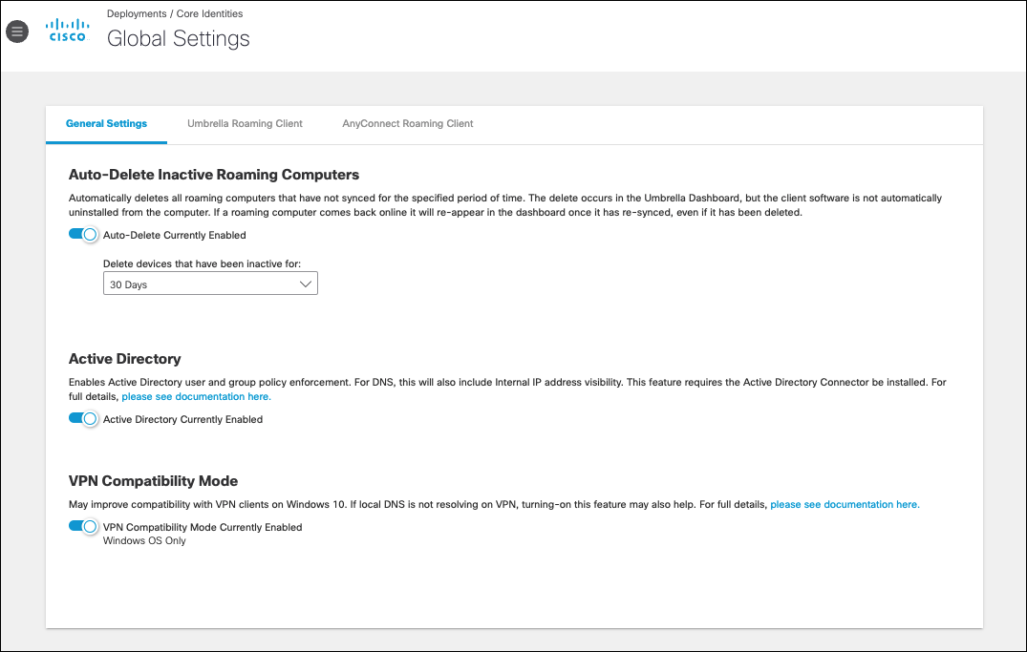Click the Cisco logo
1027x652 pixels.
(x=68, y=31)
